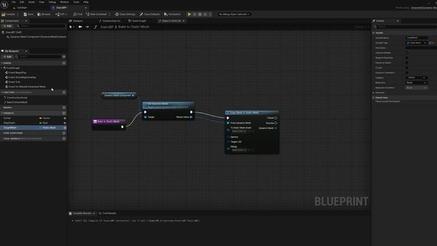Focus the Components search field

click(x=42, y=26)
